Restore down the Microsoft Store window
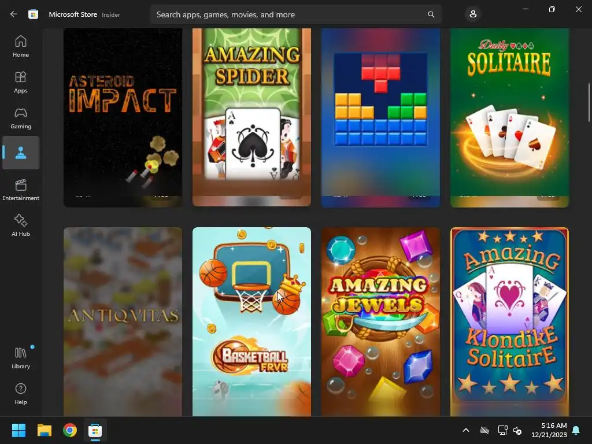Image resolution: width=592 pixels, height=444 pixels. pos(552,9)
